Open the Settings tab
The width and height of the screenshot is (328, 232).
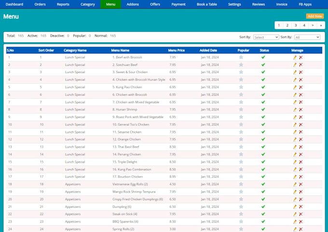click(234, 4)
